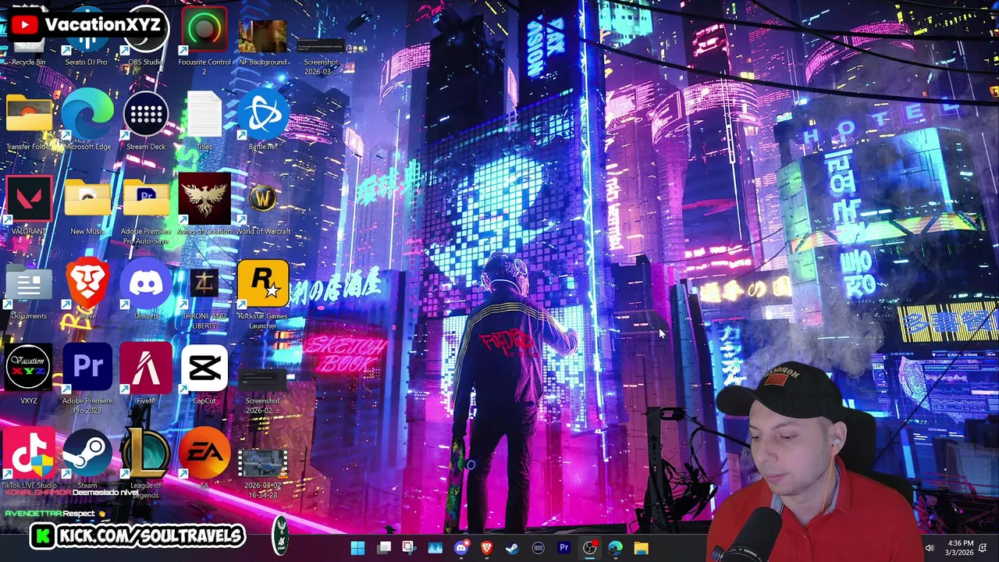Open the Documents desktop shortcut

pos(29,293)
